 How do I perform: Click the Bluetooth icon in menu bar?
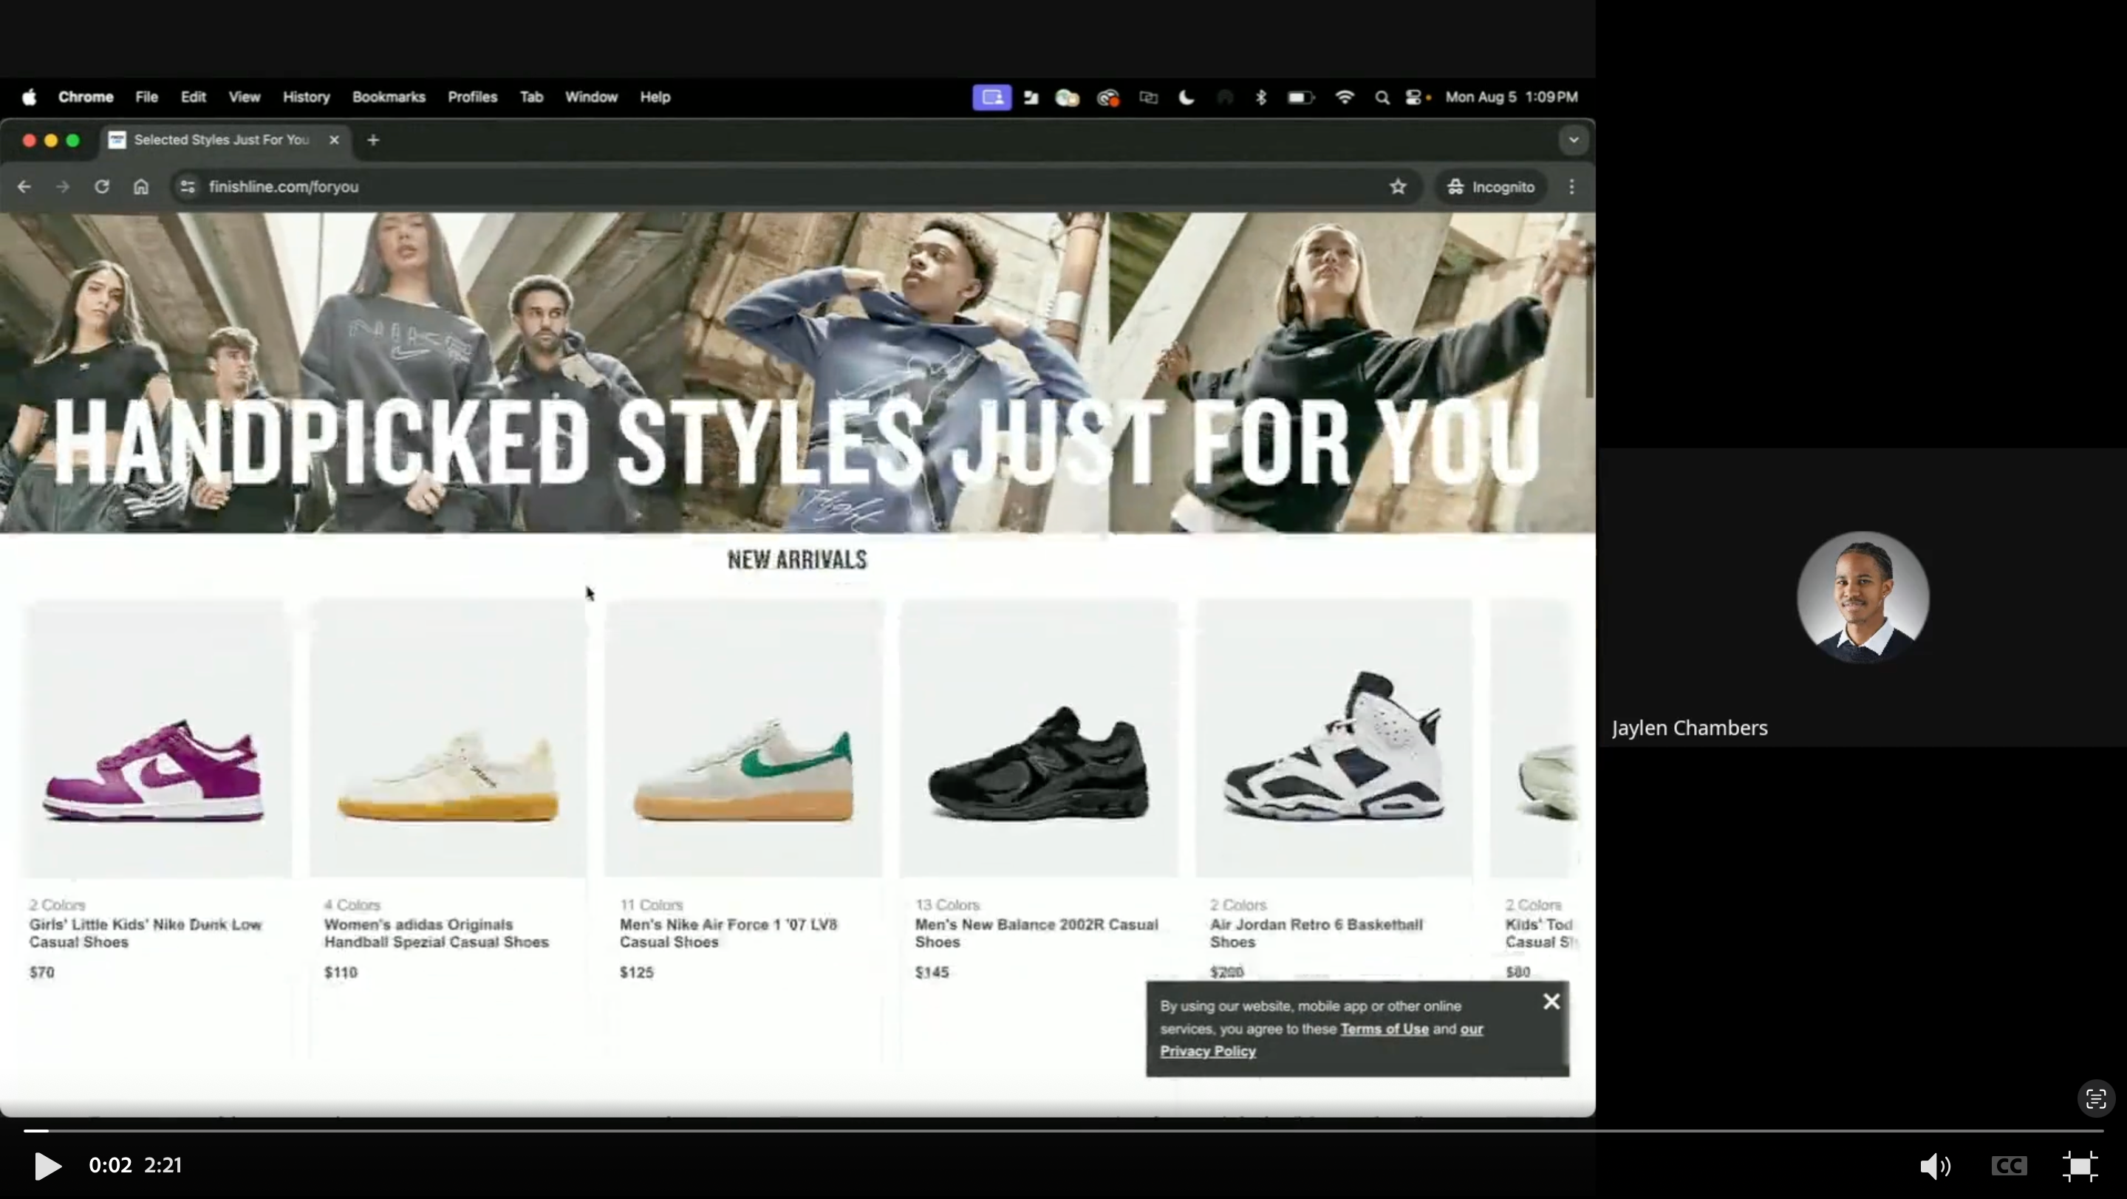[x=1260, y=98]
